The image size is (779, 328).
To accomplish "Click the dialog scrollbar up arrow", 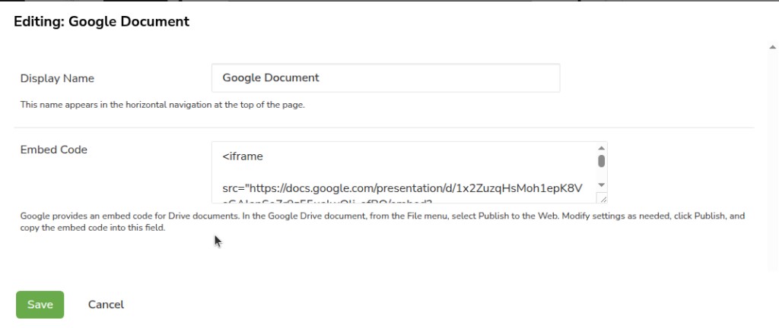I will 772,47.
